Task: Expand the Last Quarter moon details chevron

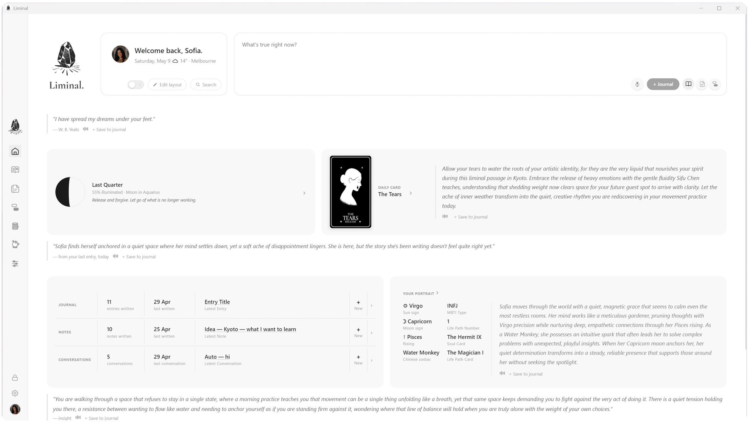Action: pyautogui.click(x=304, y=193)
